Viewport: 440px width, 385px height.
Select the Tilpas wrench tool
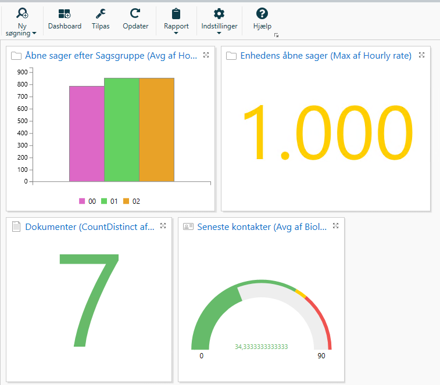pos(101,13)
